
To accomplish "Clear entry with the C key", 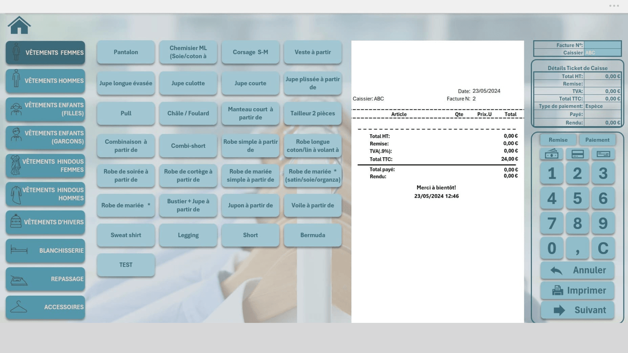I will coord(603,248).
